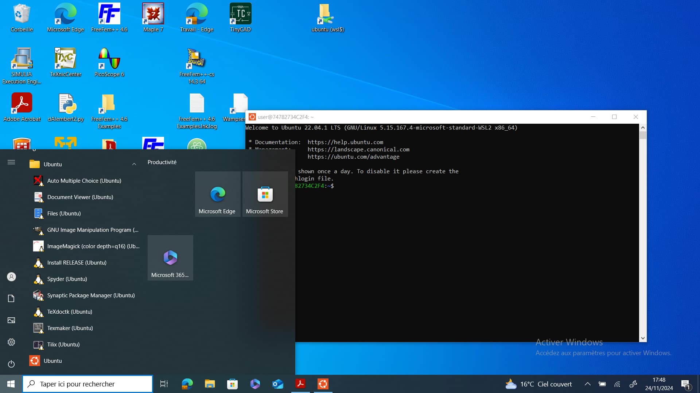Open FreeFem++ 4.6 Examples folder
The height and width of the screenshot is (393, 700).
click(109, 111)
